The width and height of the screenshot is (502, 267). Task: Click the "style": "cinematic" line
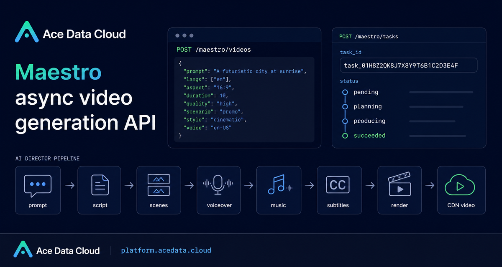click(215, 119)
